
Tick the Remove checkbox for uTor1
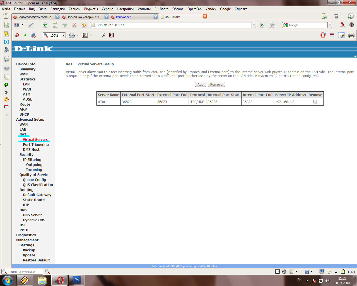(x=315, y=102)
